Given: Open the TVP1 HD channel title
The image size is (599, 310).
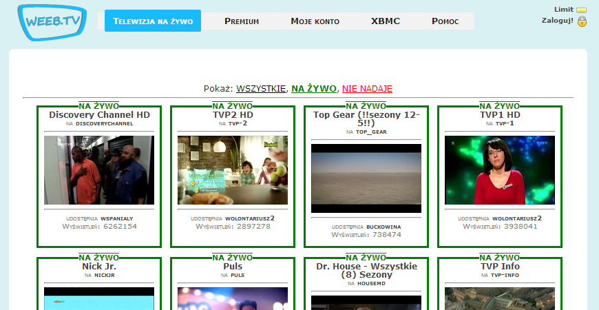Looking at the screenshot, I should coord(500,114).
